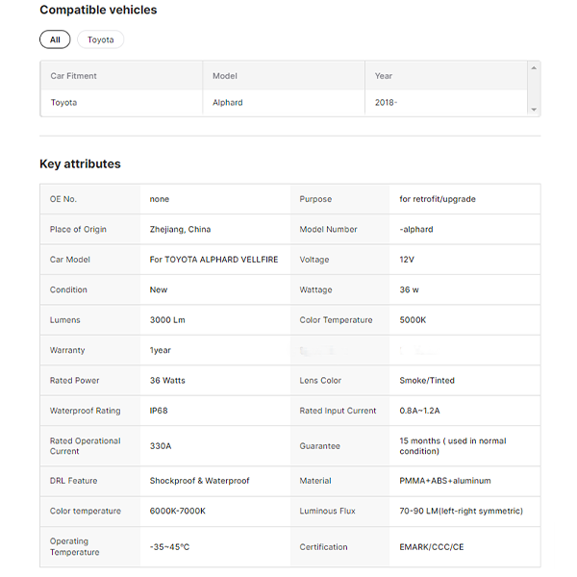Screen dimensions: 577x577
Task: Click the scroll up arrow in vehicles table
Action: [534, 68]
